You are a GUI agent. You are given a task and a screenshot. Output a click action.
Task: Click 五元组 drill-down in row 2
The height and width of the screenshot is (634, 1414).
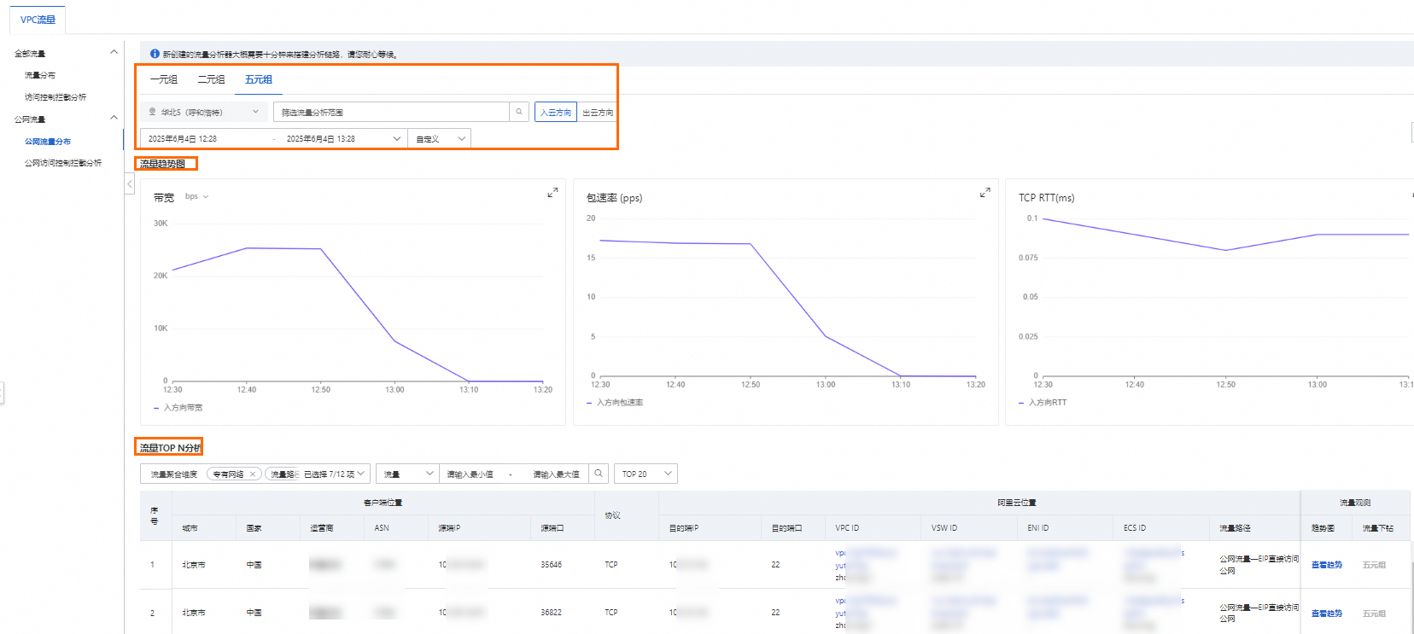tap(1374, 614)
